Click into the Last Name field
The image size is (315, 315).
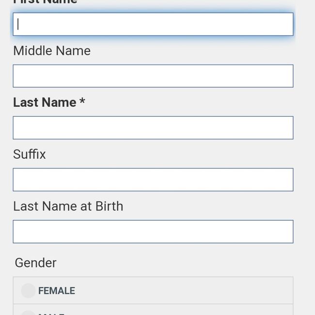tap(153, 128)
